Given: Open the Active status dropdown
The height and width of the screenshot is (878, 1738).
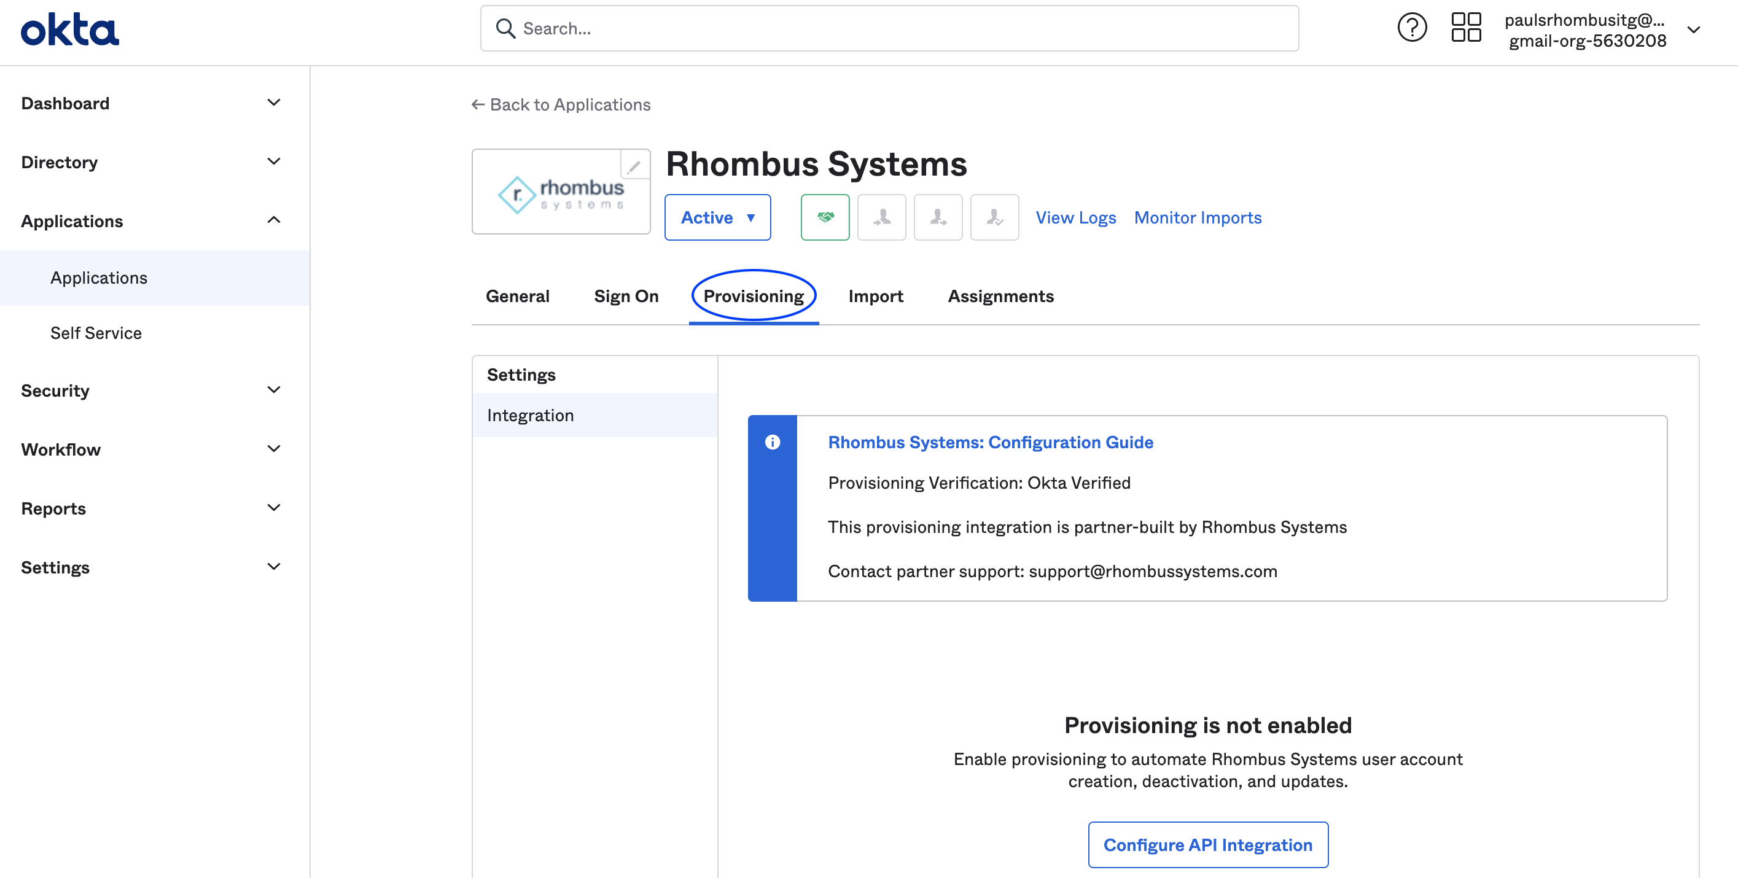Looking at the screenshot, I should 717,217.
